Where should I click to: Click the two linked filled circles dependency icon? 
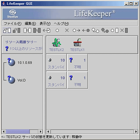105,30
